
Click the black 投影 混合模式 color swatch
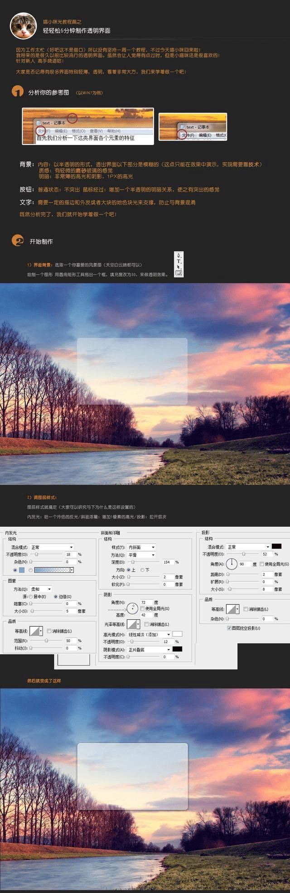pos(276,546)
